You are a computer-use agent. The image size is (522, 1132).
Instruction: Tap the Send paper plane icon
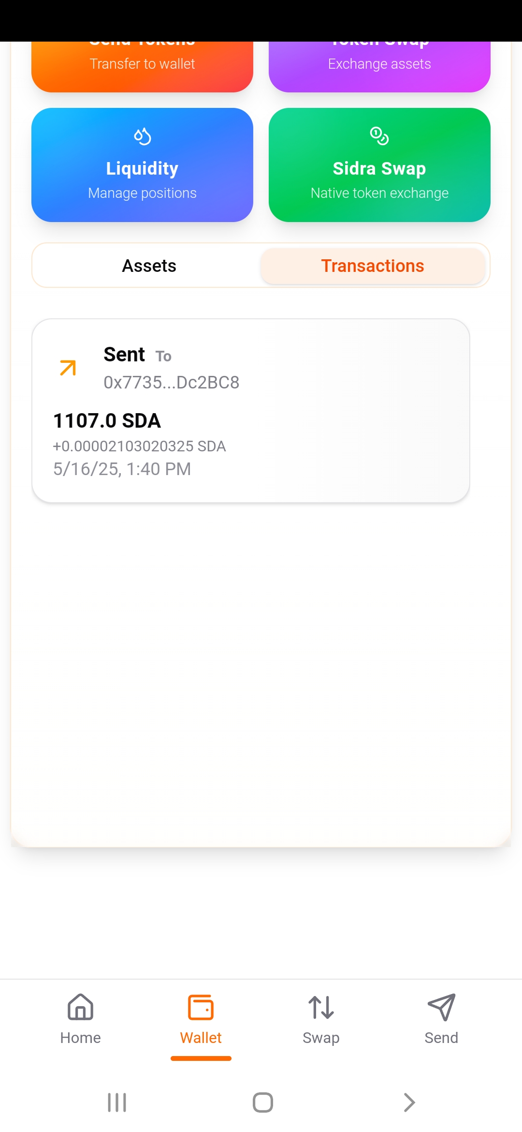point(441,1008)
